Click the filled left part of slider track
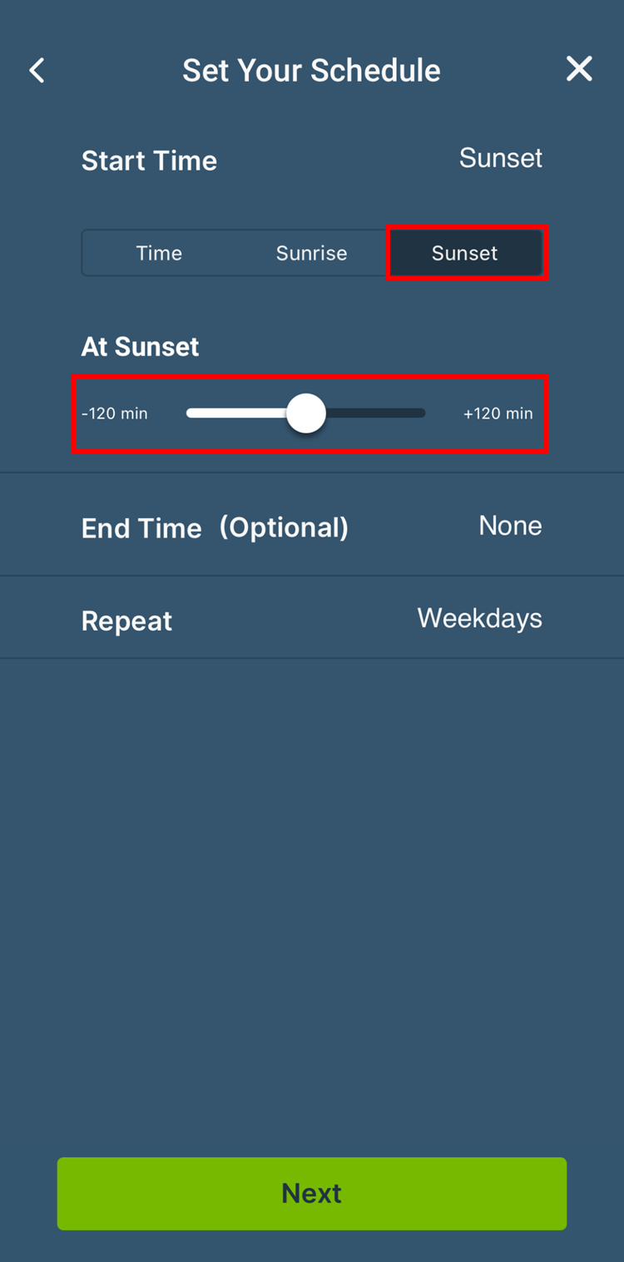Image resolution: width=624 pixels, height=1262 pixels. click(x=237, y=413)
